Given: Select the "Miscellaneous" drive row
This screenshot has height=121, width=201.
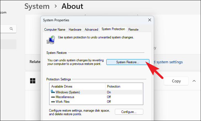Looking at the screenshot, I should pyautogui.click(x=96, y=97).
